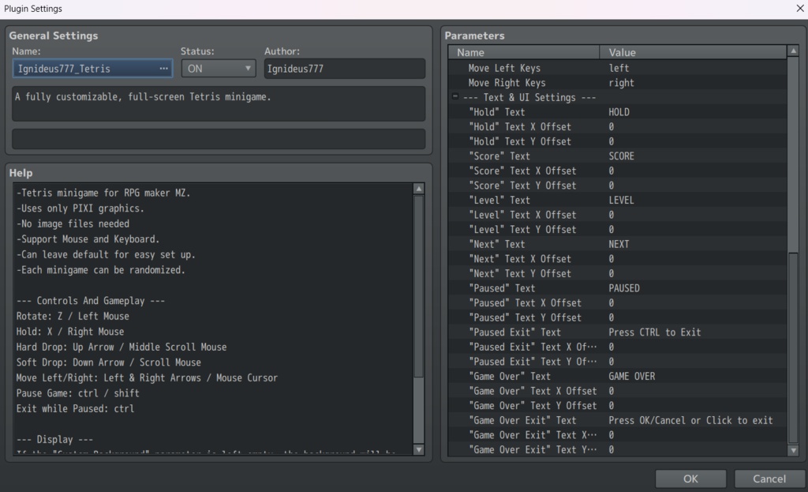808x492 pixels.
Task: Select "Hold" Text X Offset row
Action: tap(617, 126)
